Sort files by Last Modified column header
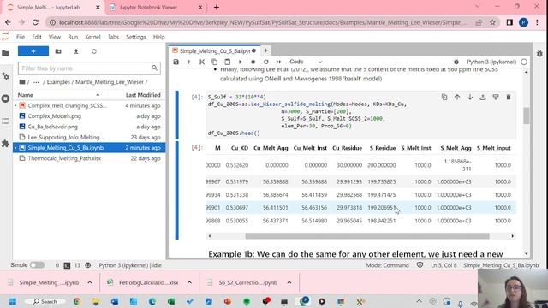The height and width of the screenshot is (308, 548). pos(143,95)
